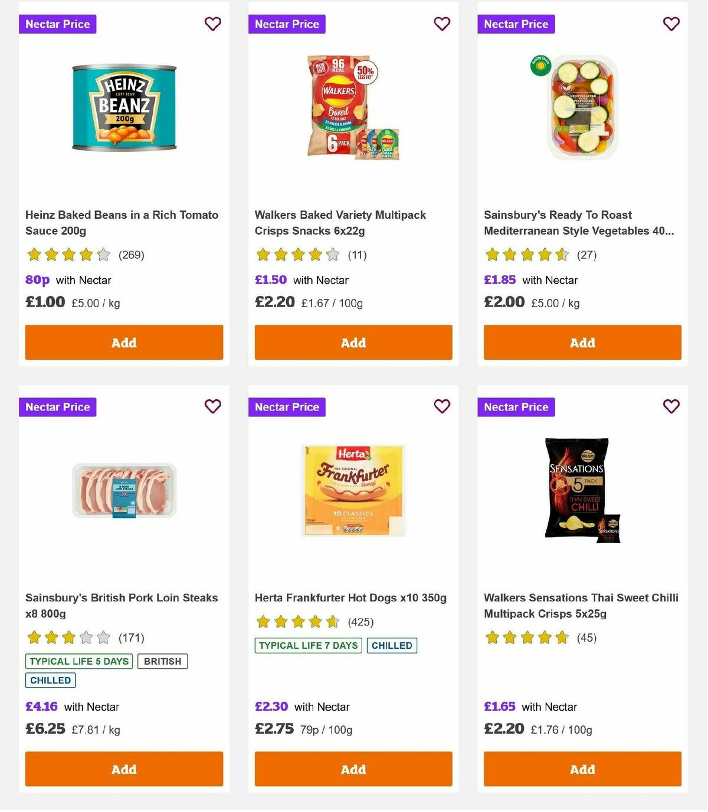Open the Walkers Baked Variety Multipack product page
Screen dimensions: 708x812
[340, 223]
